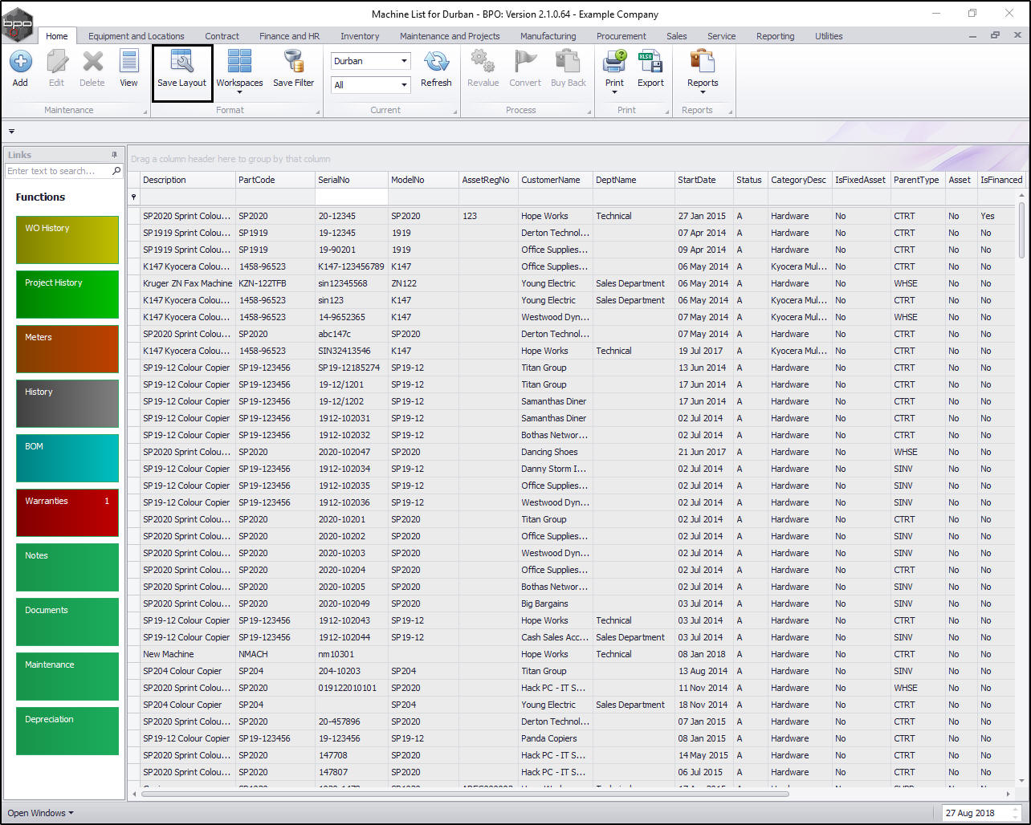Sort by the CustomerName column header
This screenshot has width=1031, height=825.
click(x=555, y=180)
